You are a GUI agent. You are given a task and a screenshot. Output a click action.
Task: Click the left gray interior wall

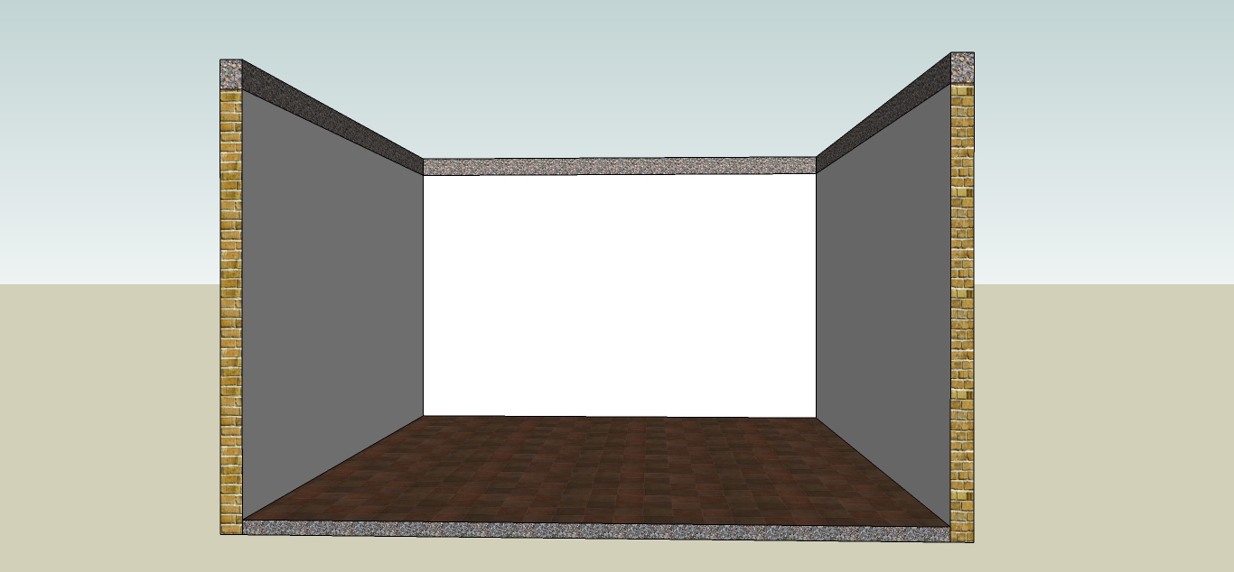(332, 298)
